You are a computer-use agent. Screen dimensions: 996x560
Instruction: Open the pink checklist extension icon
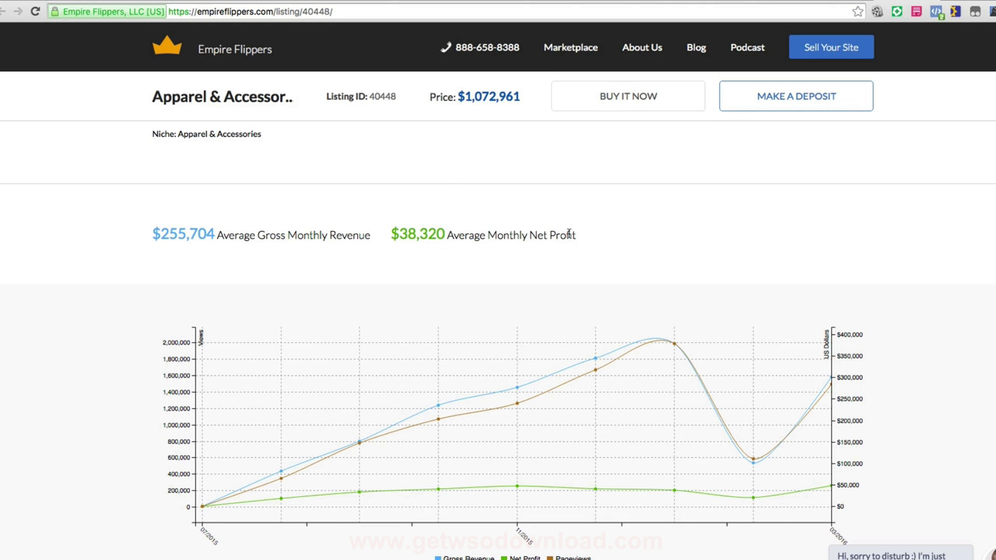(x=917, y=12)
